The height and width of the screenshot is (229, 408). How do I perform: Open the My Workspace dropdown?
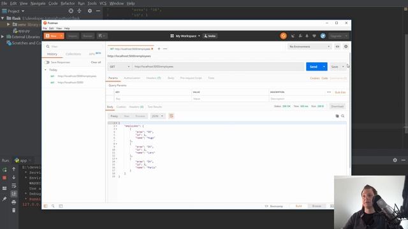click(x=186, y=36)
